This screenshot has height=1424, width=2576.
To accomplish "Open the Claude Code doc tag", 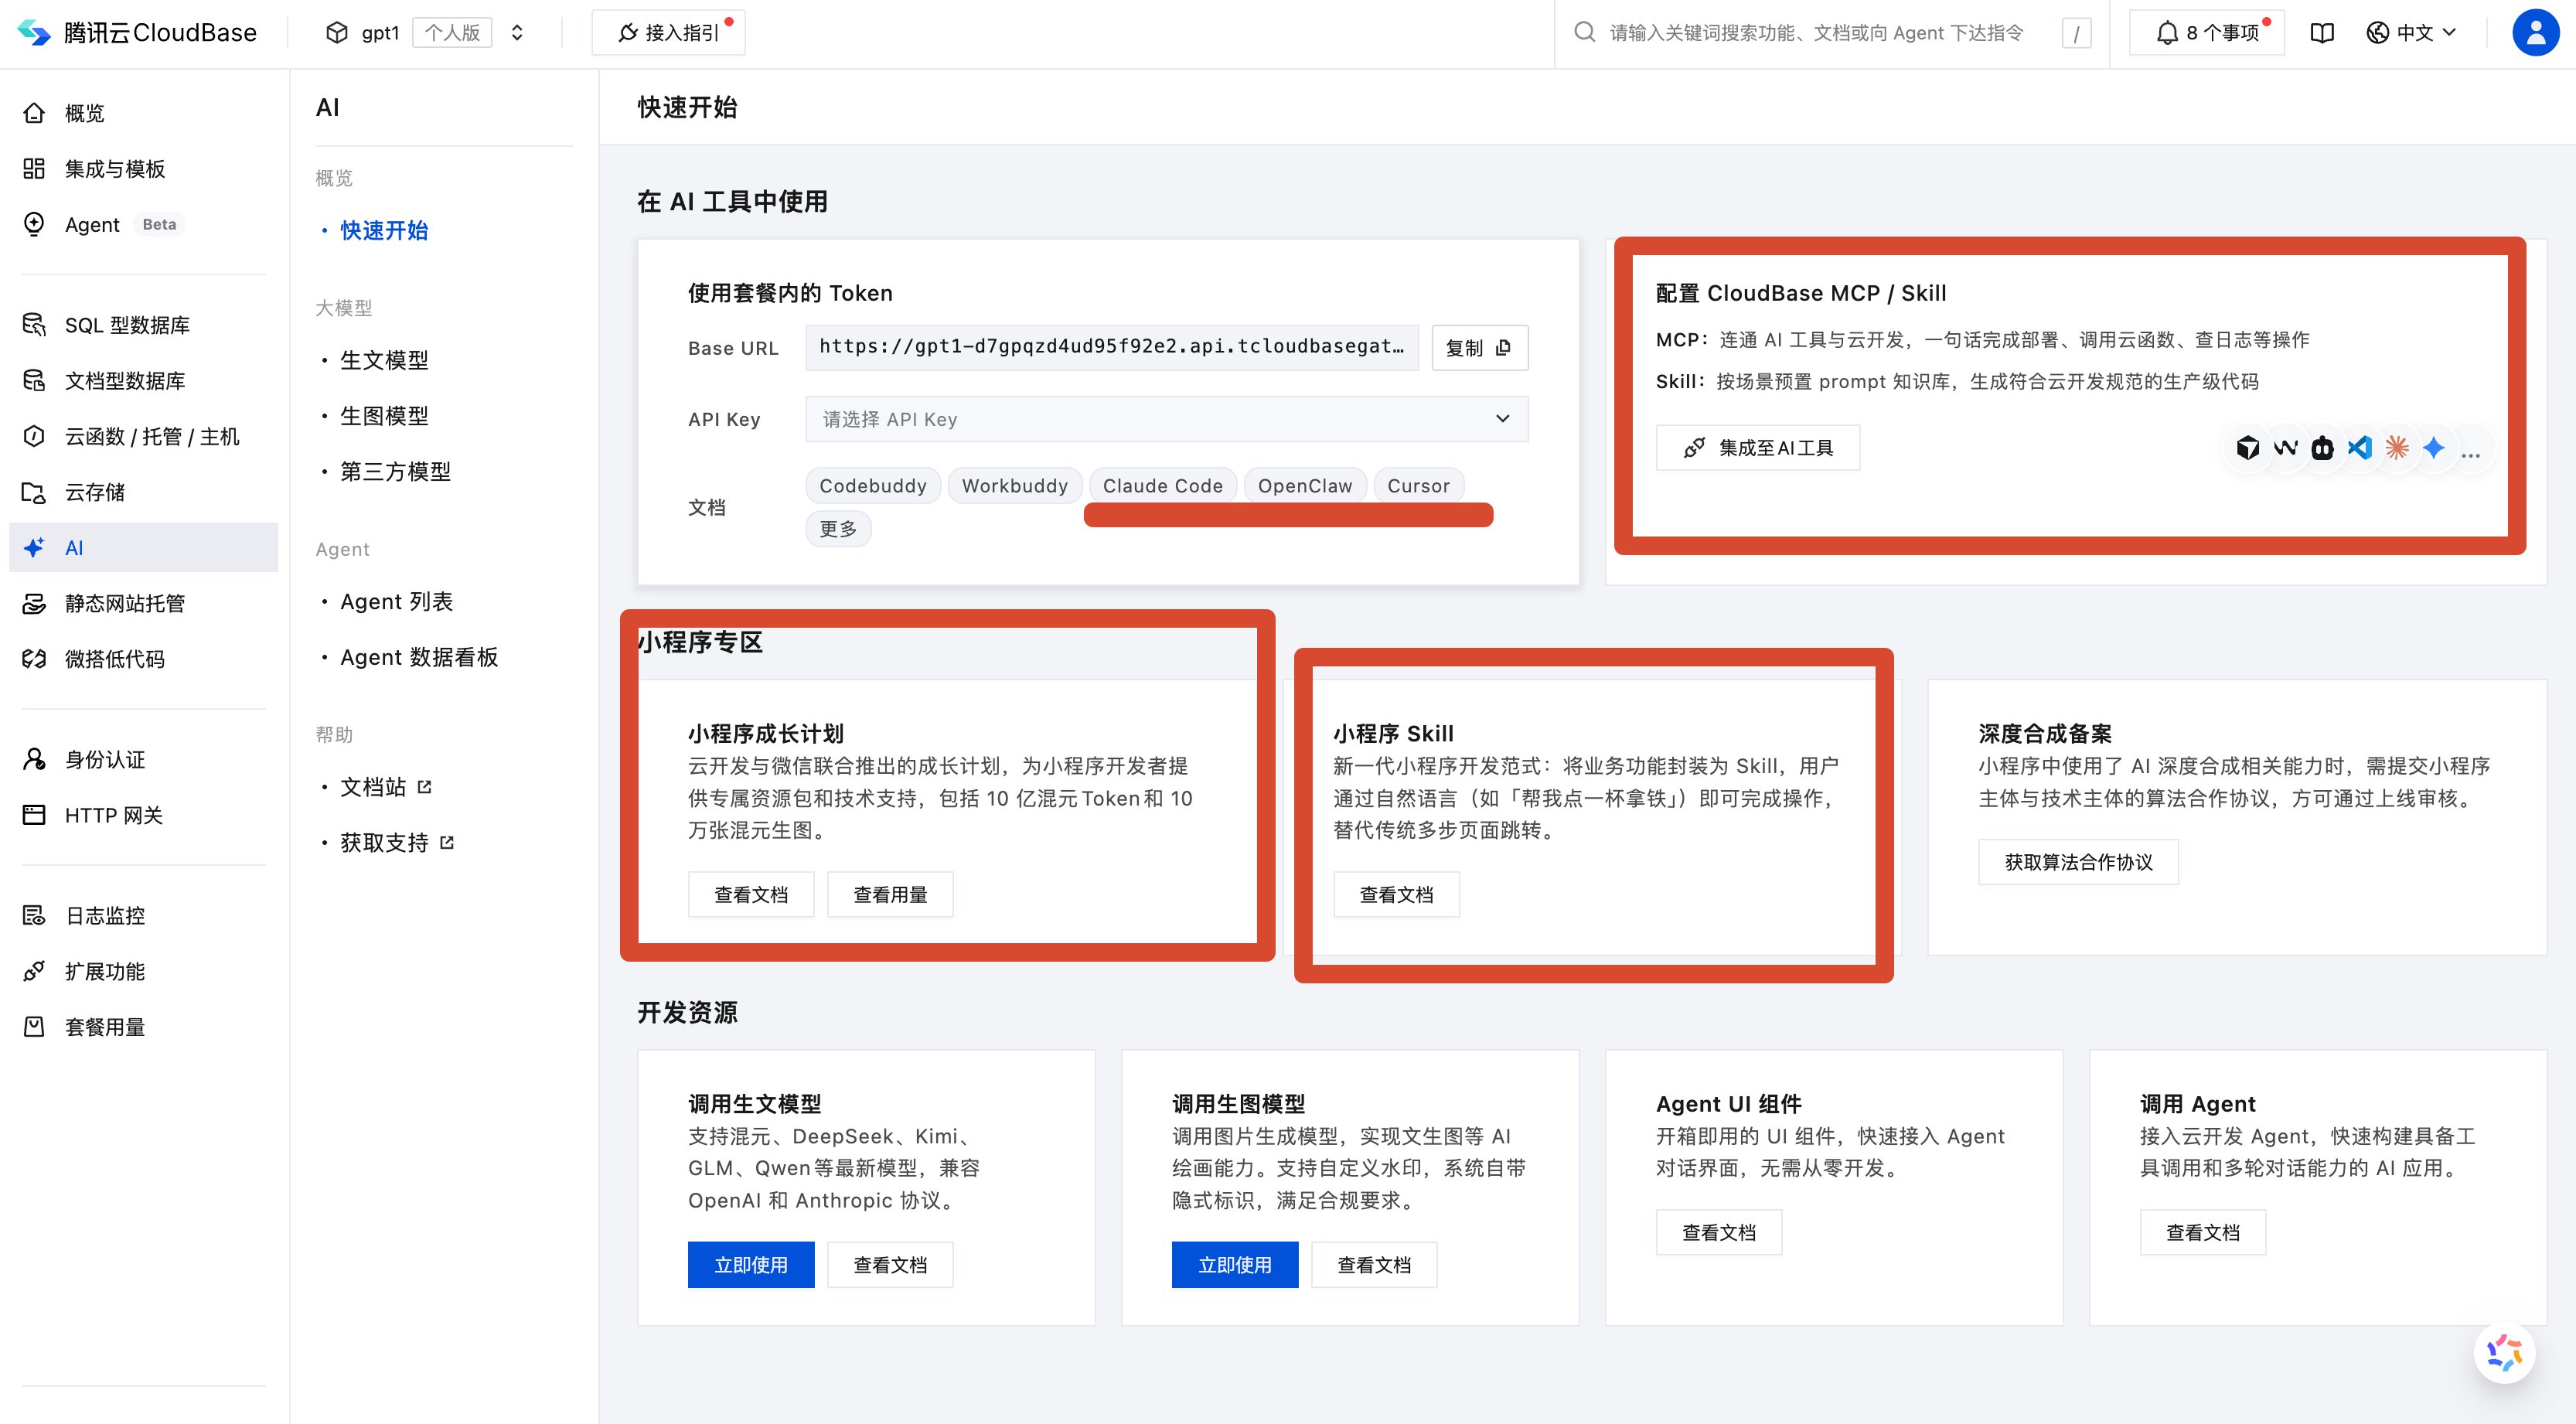I will click(1162, 486).
